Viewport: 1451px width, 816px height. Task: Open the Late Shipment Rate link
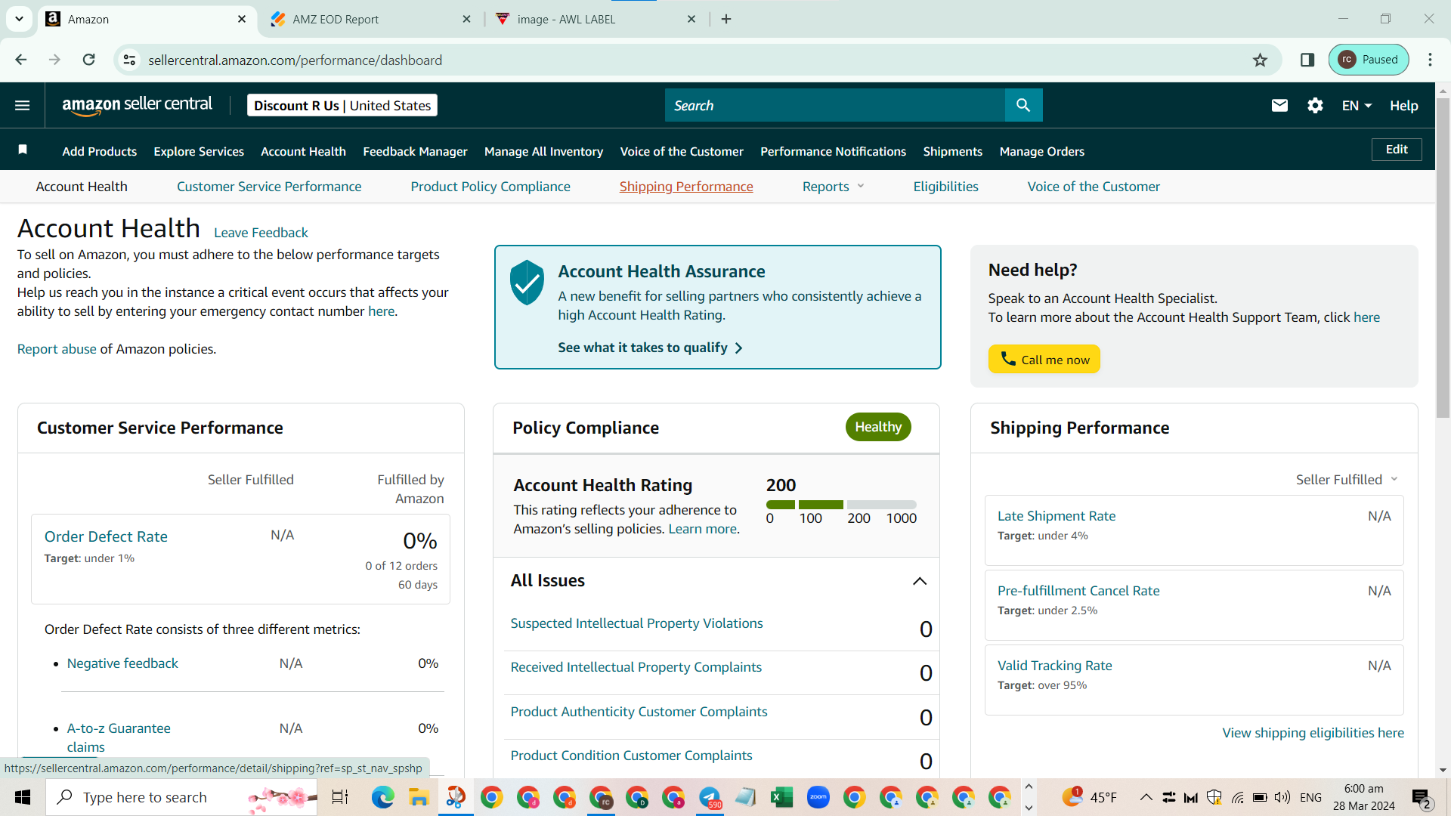point(1057,516)
